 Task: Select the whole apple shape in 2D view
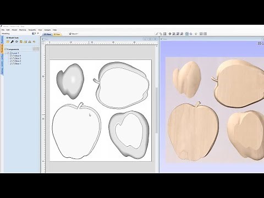[76, 131]
